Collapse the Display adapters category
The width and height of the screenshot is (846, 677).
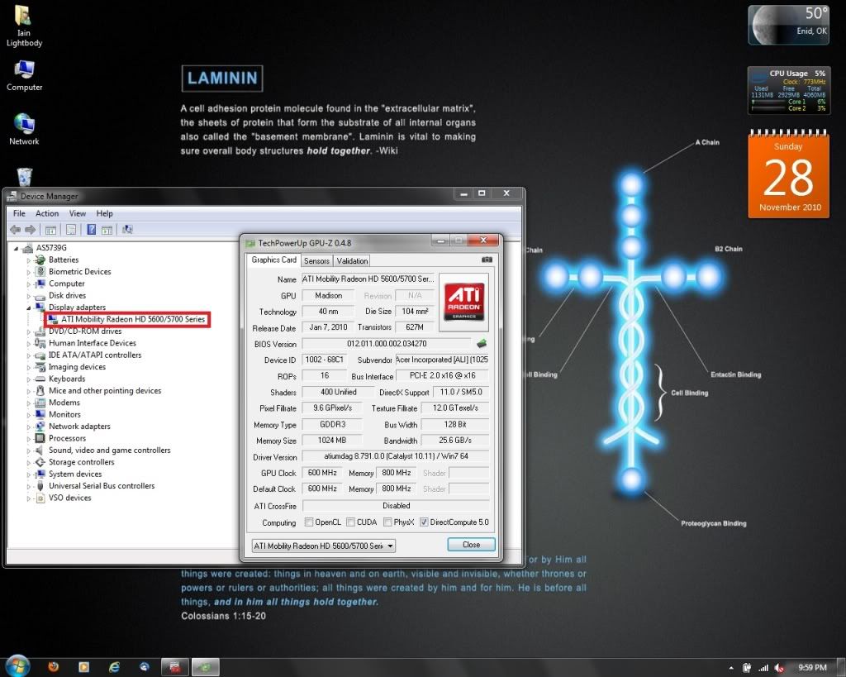[29, 308]
